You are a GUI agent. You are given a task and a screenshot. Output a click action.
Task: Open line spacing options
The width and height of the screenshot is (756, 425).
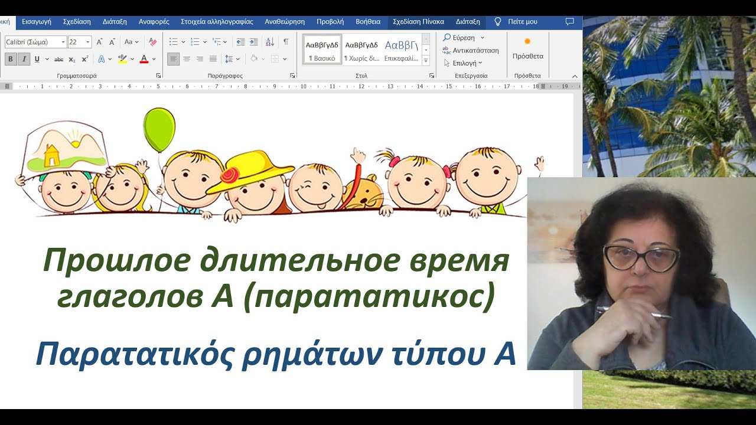point(230,59)
